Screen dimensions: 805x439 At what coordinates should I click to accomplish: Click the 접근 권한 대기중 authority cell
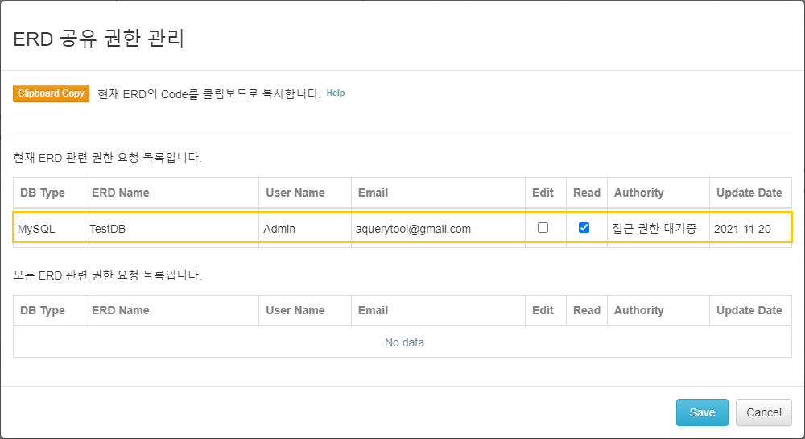coord(654,229)
